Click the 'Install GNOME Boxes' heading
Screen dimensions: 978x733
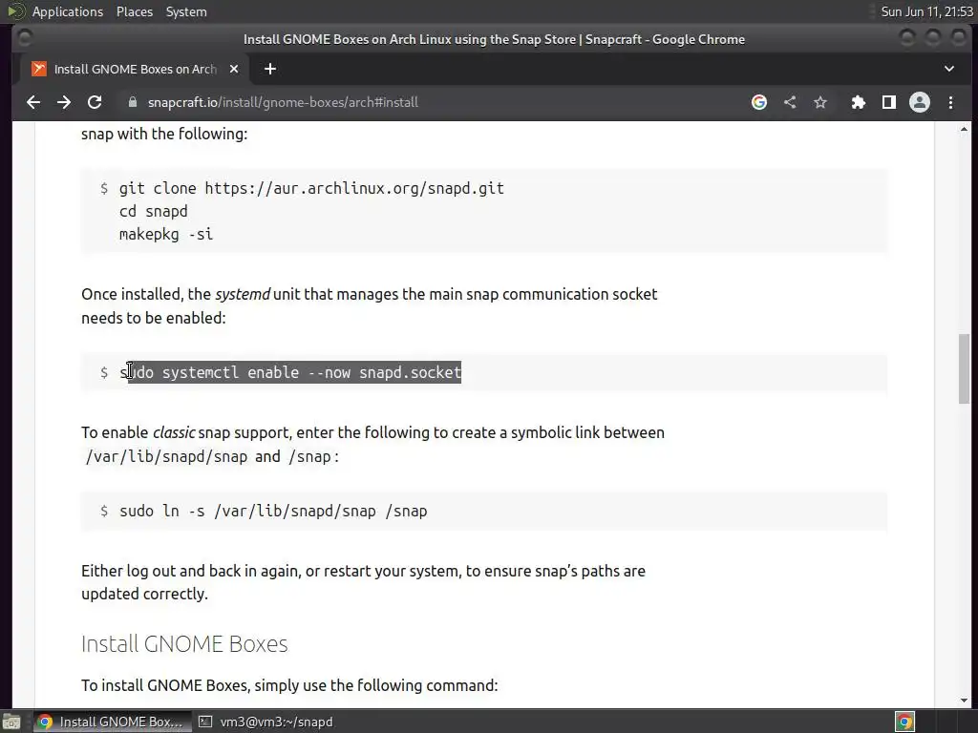tap(184, 644)
